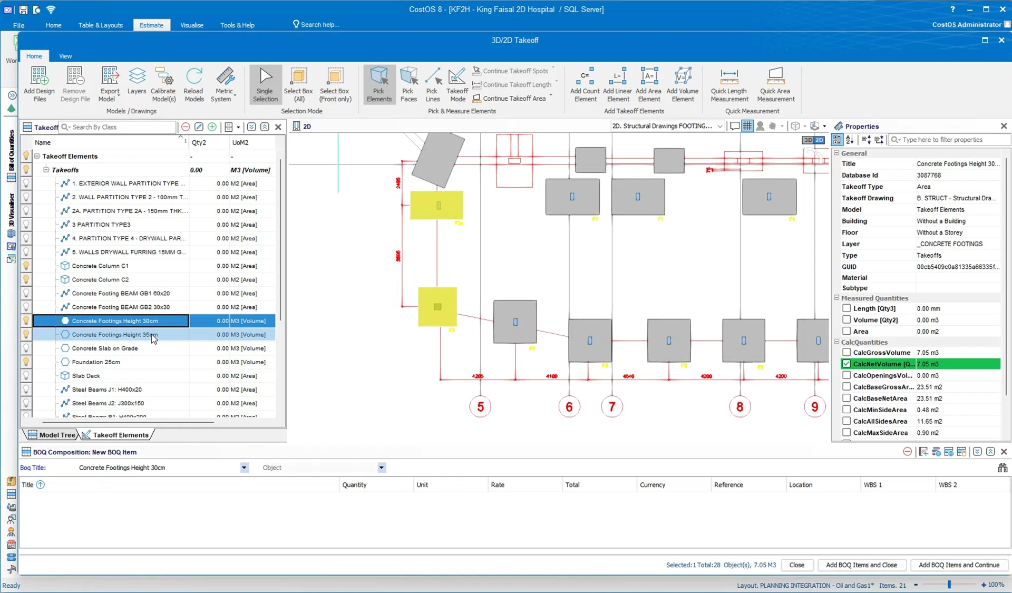Screen dimensions: 1012x593
Task: Uncheck the CalcNetVolume checkbox
Action: point(846,364)
